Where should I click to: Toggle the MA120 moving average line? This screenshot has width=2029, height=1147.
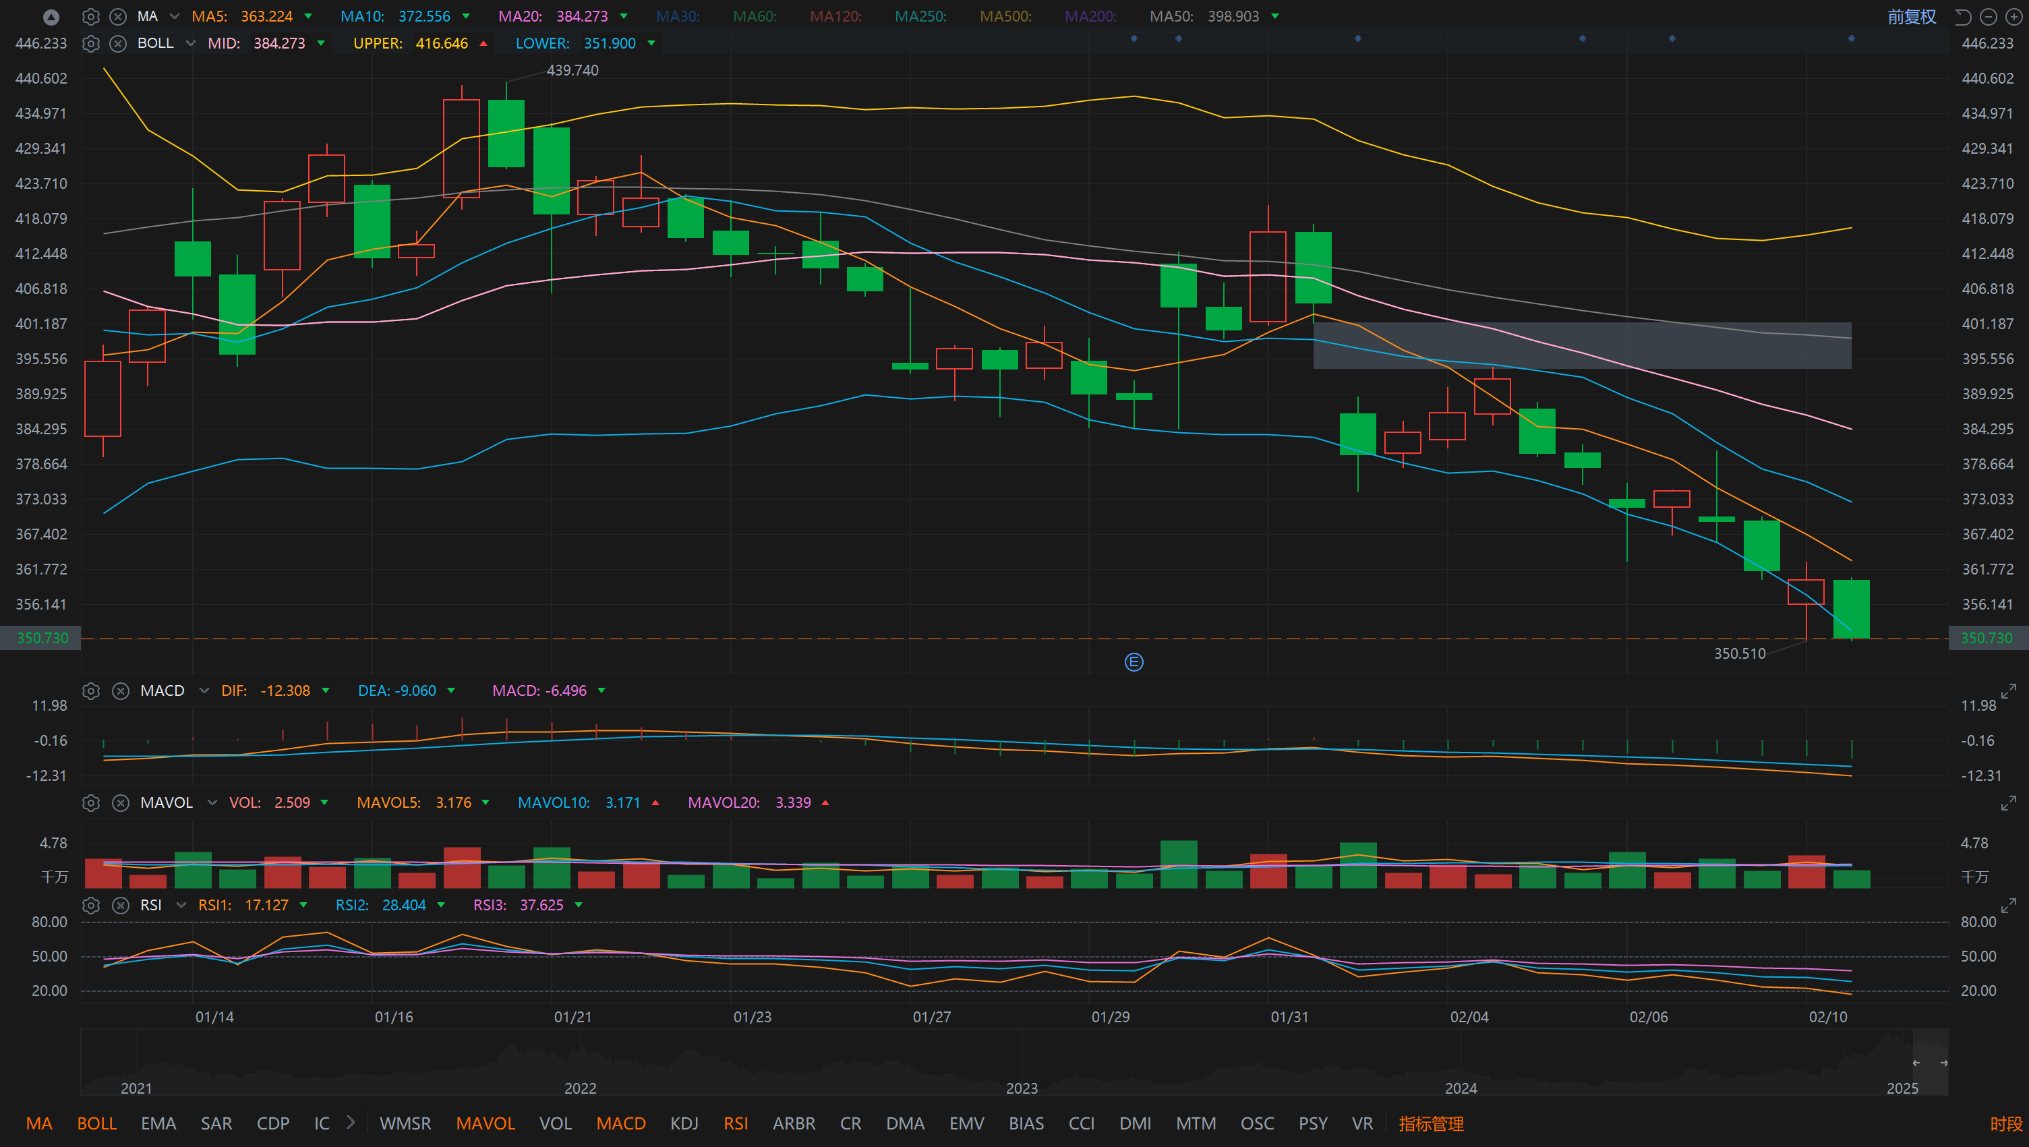point(835,17)
